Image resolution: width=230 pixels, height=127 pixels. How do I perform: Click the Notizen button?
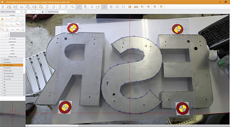13,53
